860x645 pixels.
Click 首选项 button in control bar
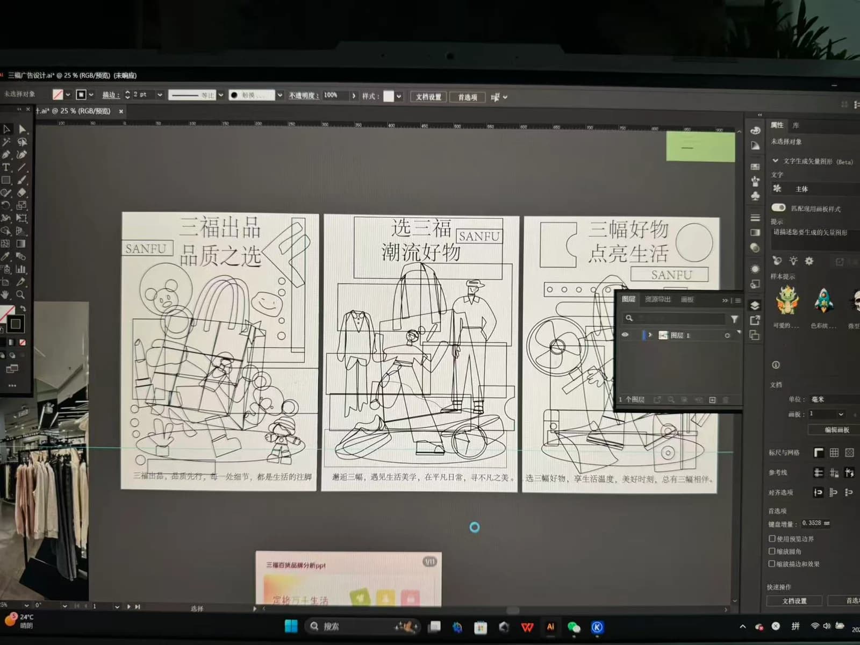[x=468, y=97]
